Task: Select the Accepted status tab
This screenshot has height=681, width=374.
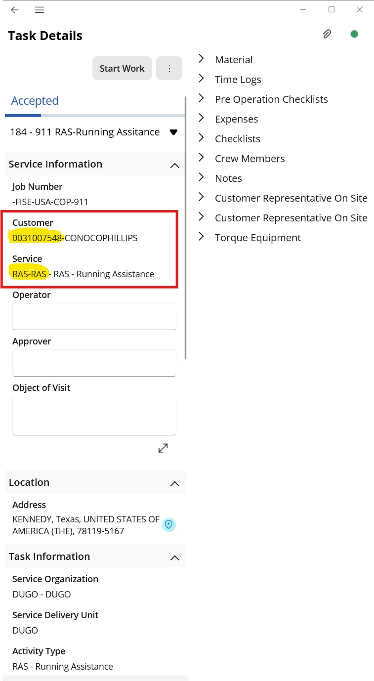Action: (35, 101)
